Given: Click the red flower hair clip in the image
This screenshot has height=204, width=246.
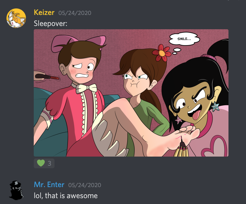Looking at the screenshot, I should pos(162,53).
